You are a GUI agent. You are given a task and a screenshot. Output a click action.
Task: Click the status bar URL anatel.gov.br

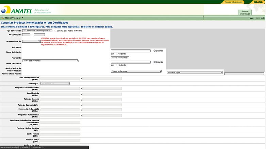[x=22, y=147]
